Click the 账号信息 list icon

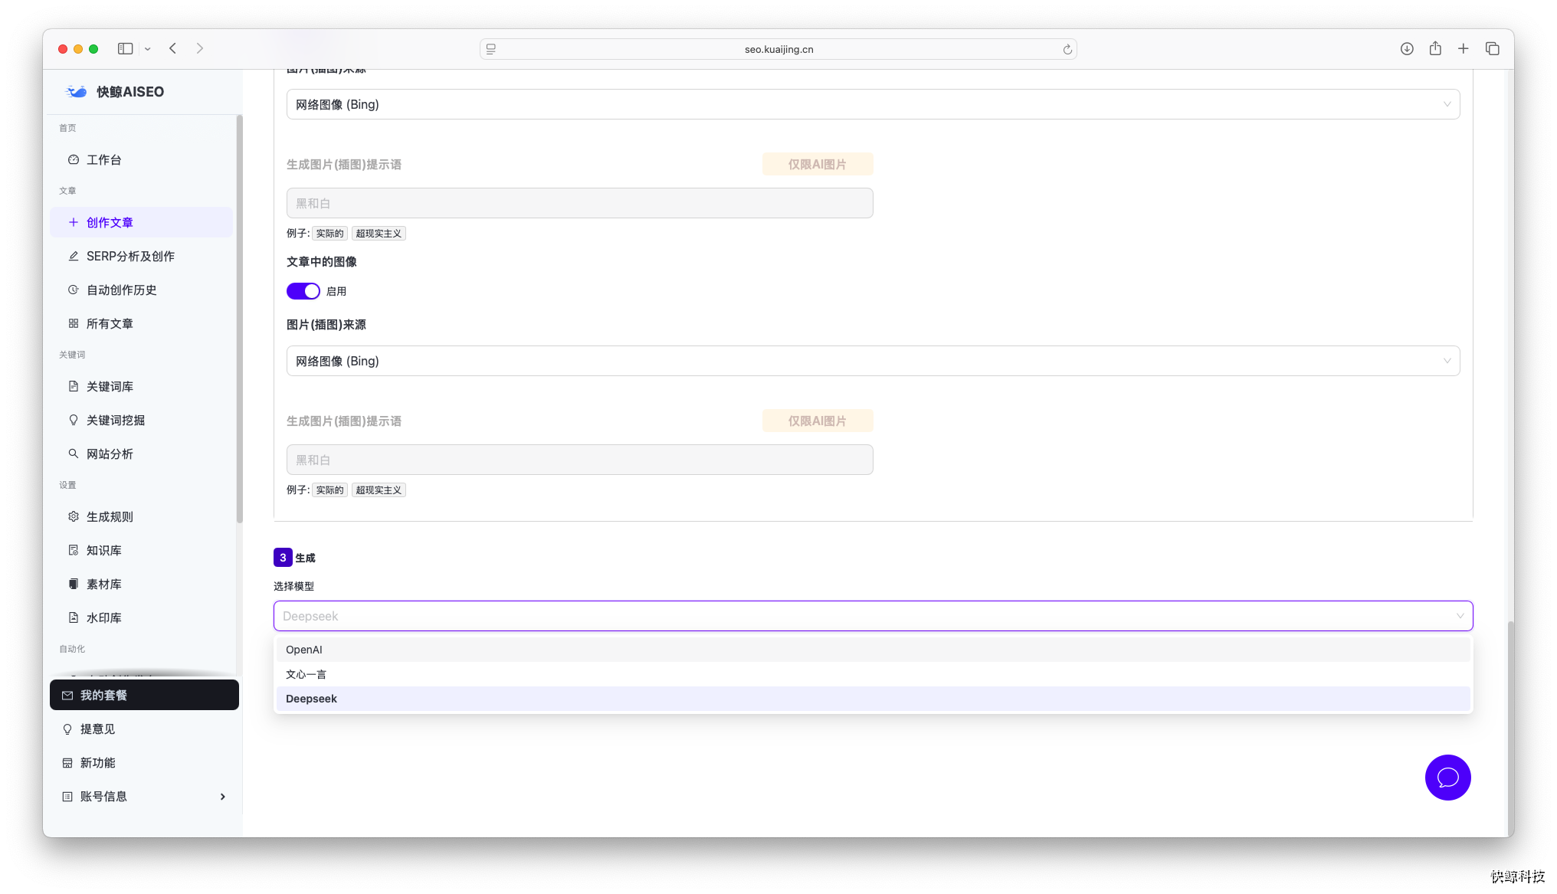pos(67,796)
